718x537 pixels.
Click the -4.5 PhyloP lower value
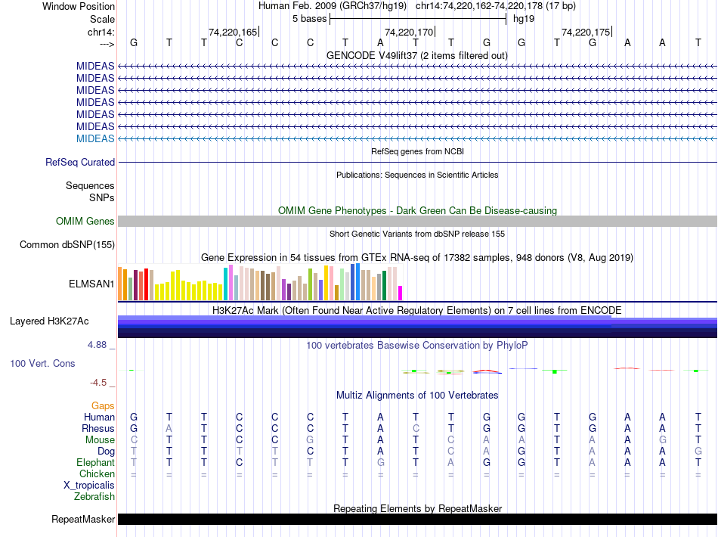pyautogui.click(x=98, y=383)
